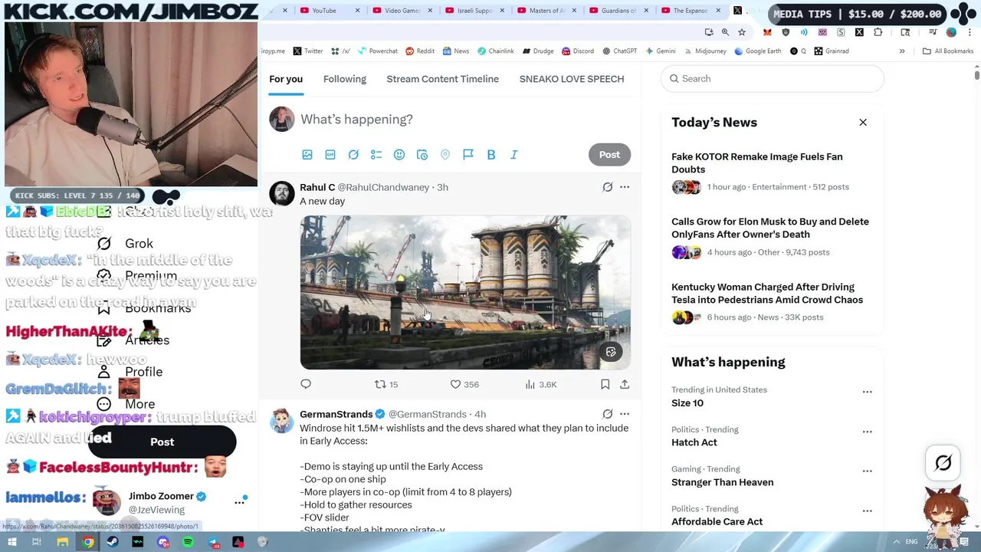Open more options for Hatch Act trend

[x=867, y=432]
